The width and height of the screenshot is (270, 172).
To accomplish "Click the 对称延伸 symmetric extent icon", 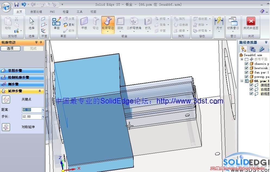I will point(6,127).
